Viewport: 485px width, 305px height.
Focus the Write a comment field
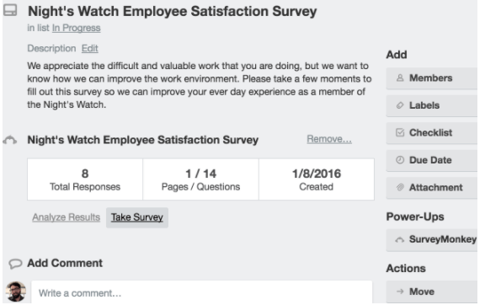point(202,292)
